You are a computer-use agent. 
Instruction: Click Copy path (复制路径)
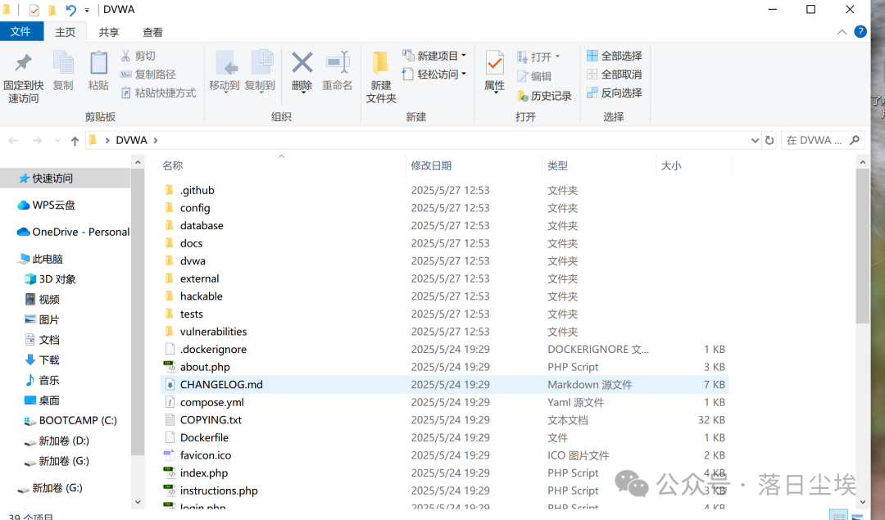[x=147, y=75]
